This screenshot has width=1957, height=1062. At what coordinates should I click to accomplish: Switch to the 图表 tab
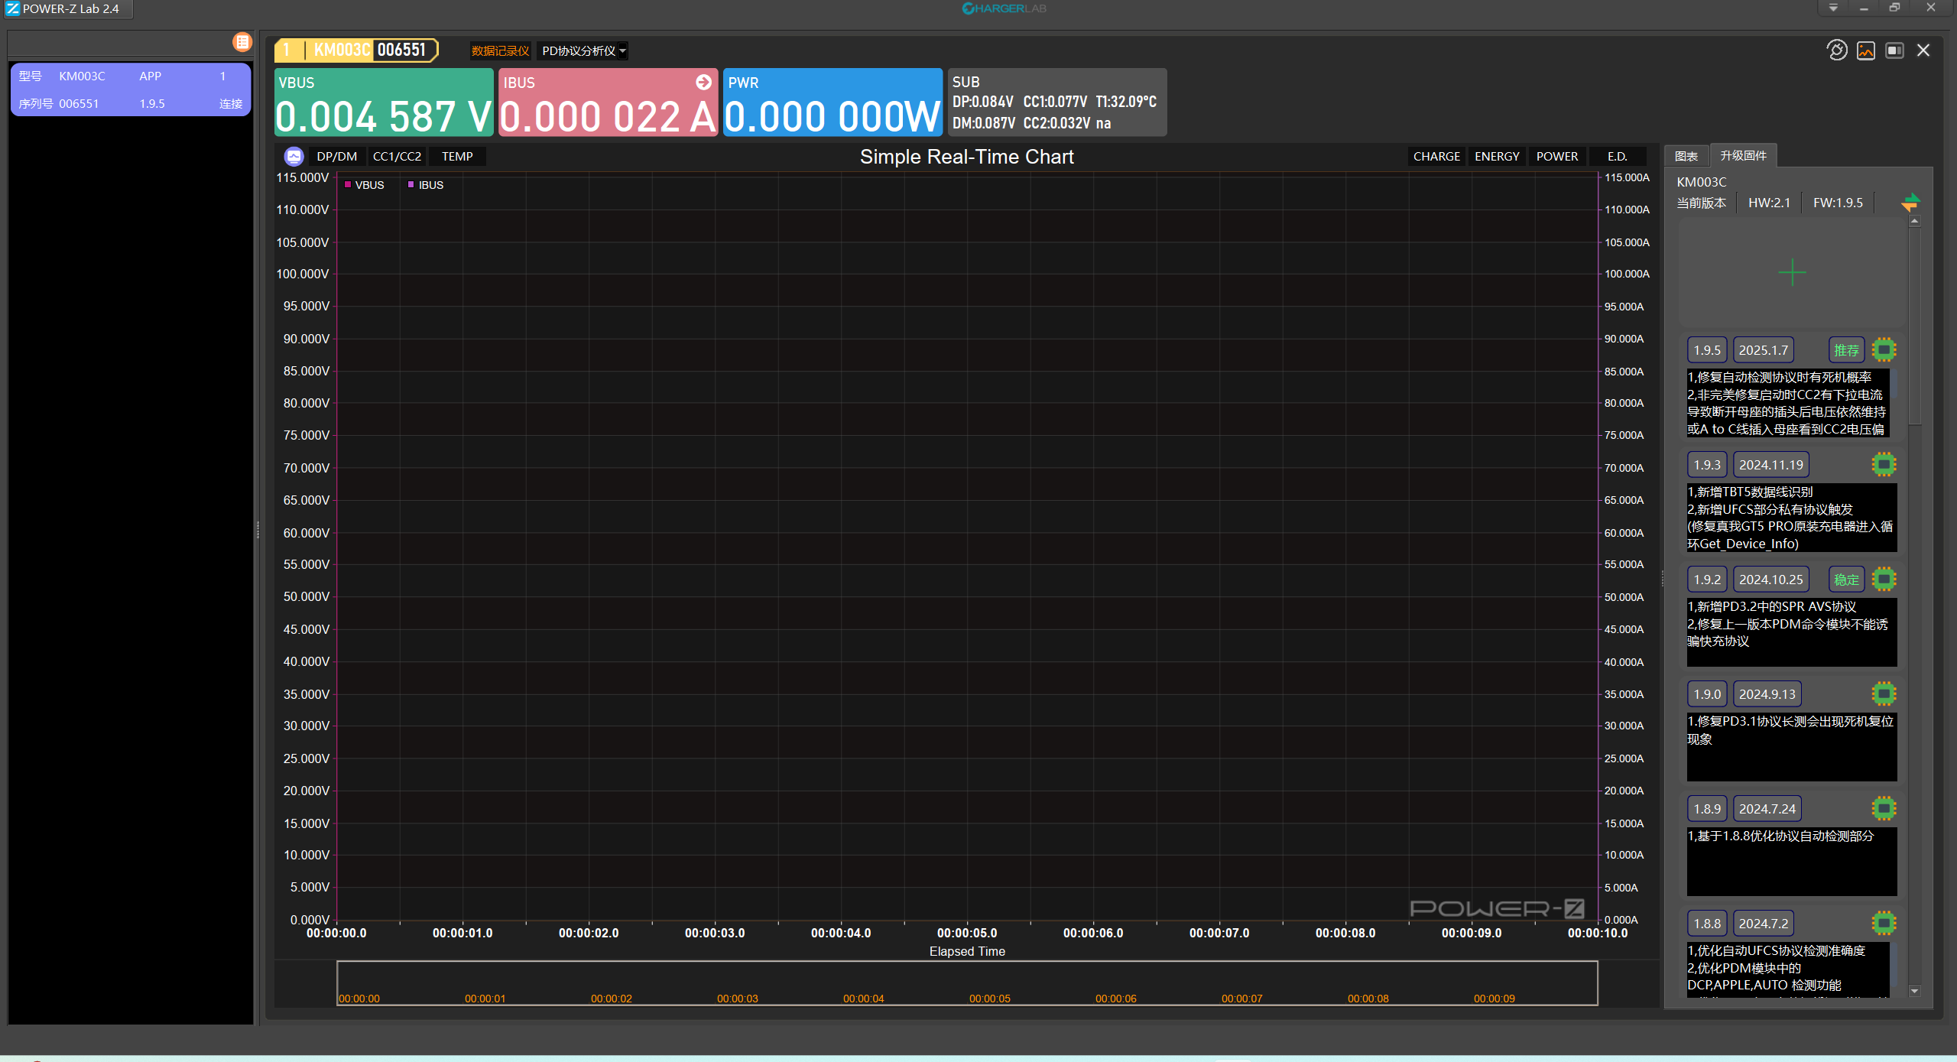(1686, 156)
